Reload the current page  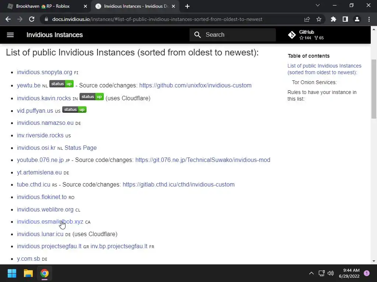point(32,19)
